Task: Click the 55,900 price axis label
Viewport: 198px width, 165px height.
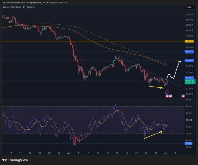Action: (189, 94)
